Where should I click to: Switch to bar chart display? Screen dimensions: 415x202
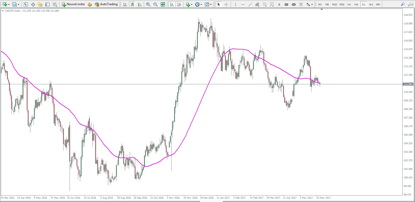pos(125,4)
